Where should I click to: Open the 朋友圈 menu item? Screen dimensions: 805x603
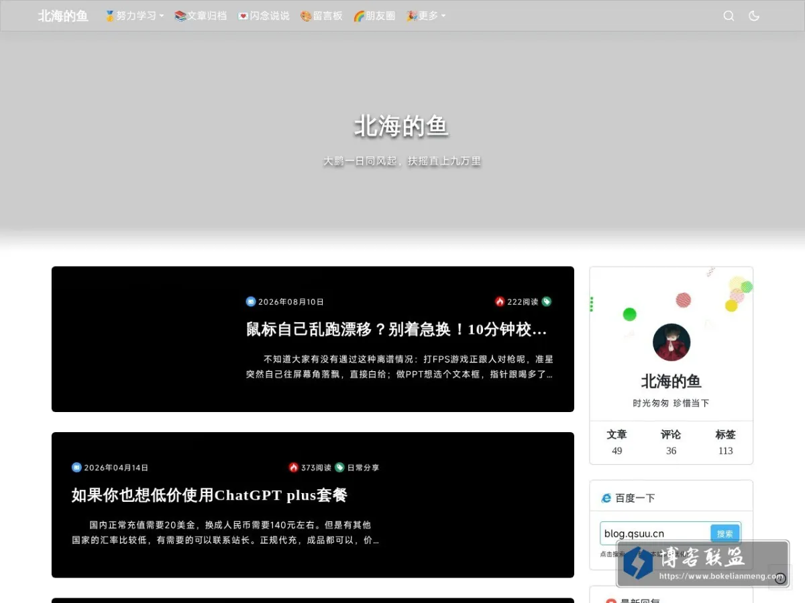pos(374,15)
